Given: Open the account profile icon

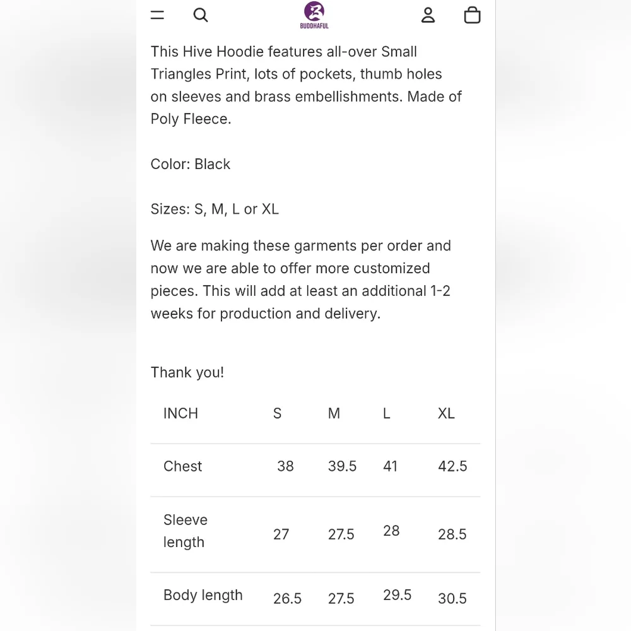Looking at the screenshot, I should 428,15.
